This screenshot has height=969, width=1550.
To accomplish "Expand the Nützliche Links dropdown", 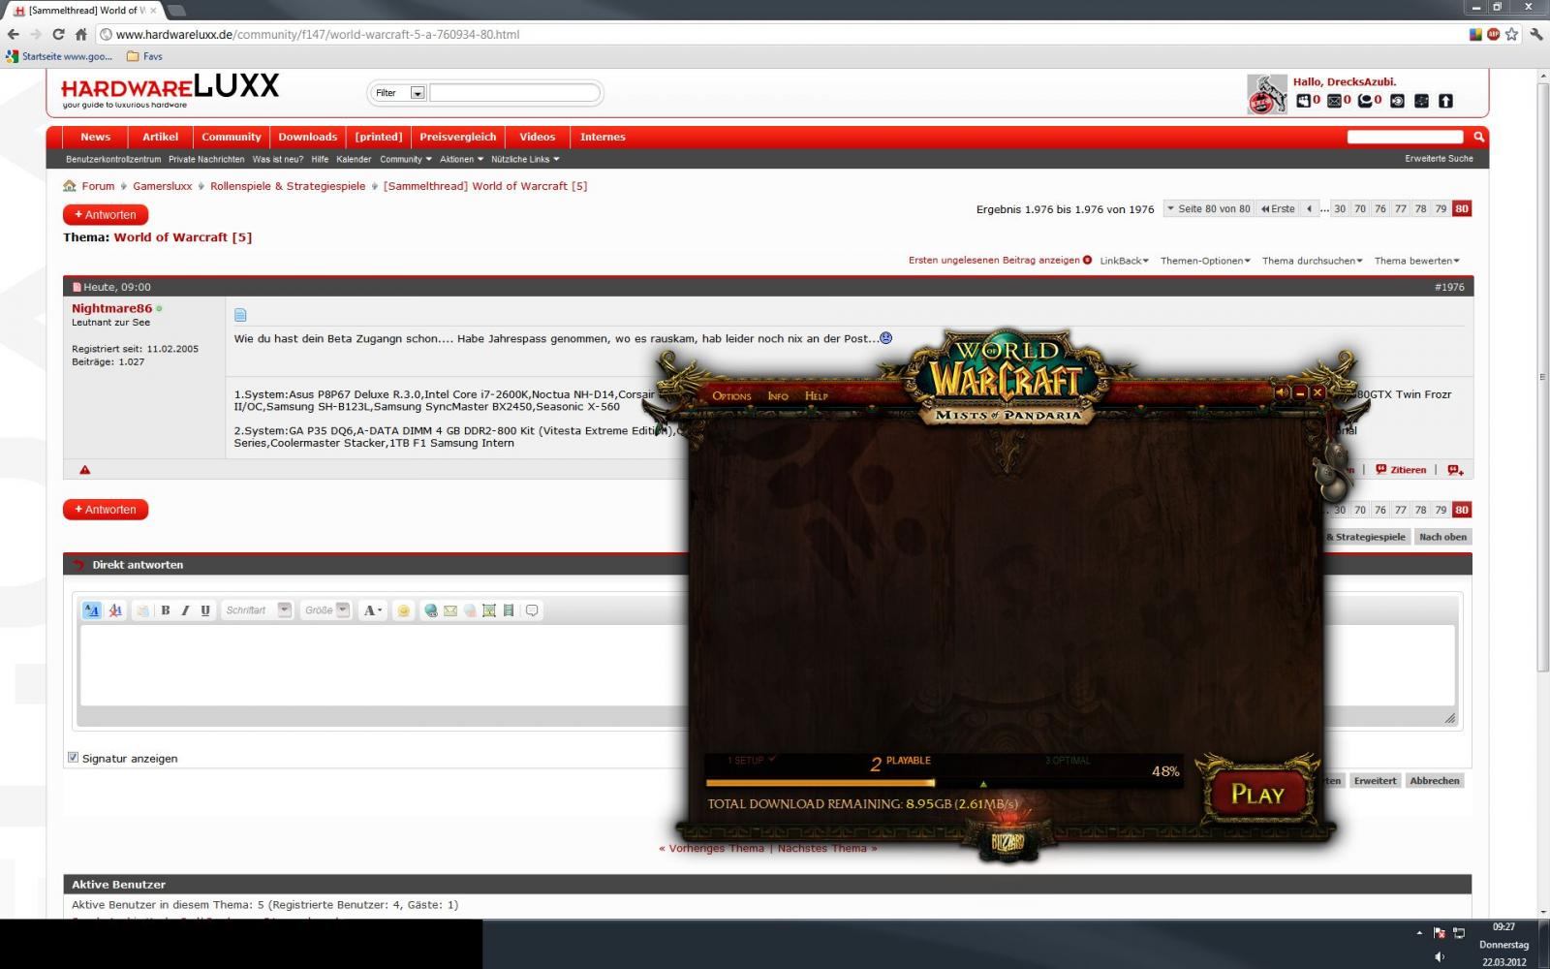I will point(525,159).
